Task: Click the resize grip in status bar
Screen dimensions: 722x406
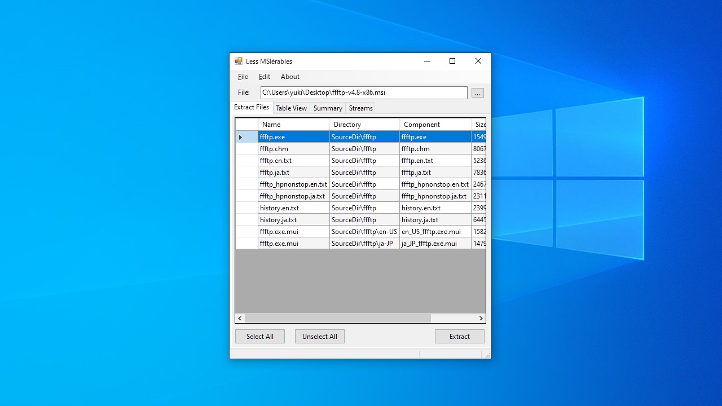Action: pos(487,355)
